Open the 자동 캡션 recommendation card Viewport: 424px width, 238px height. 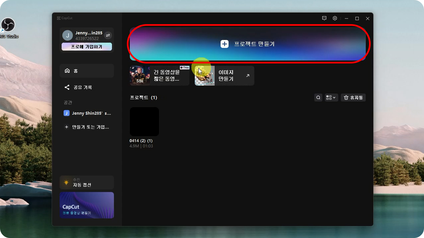pos(87,182)
